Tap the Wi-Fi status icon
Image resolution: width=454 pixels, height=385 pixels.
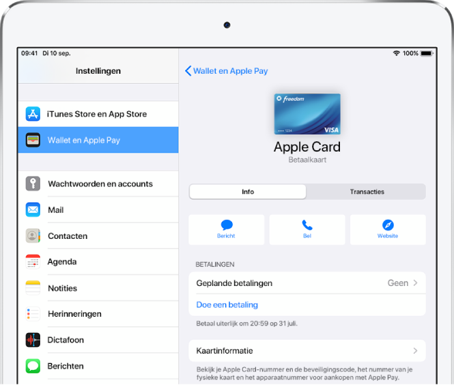click(397, 53)
